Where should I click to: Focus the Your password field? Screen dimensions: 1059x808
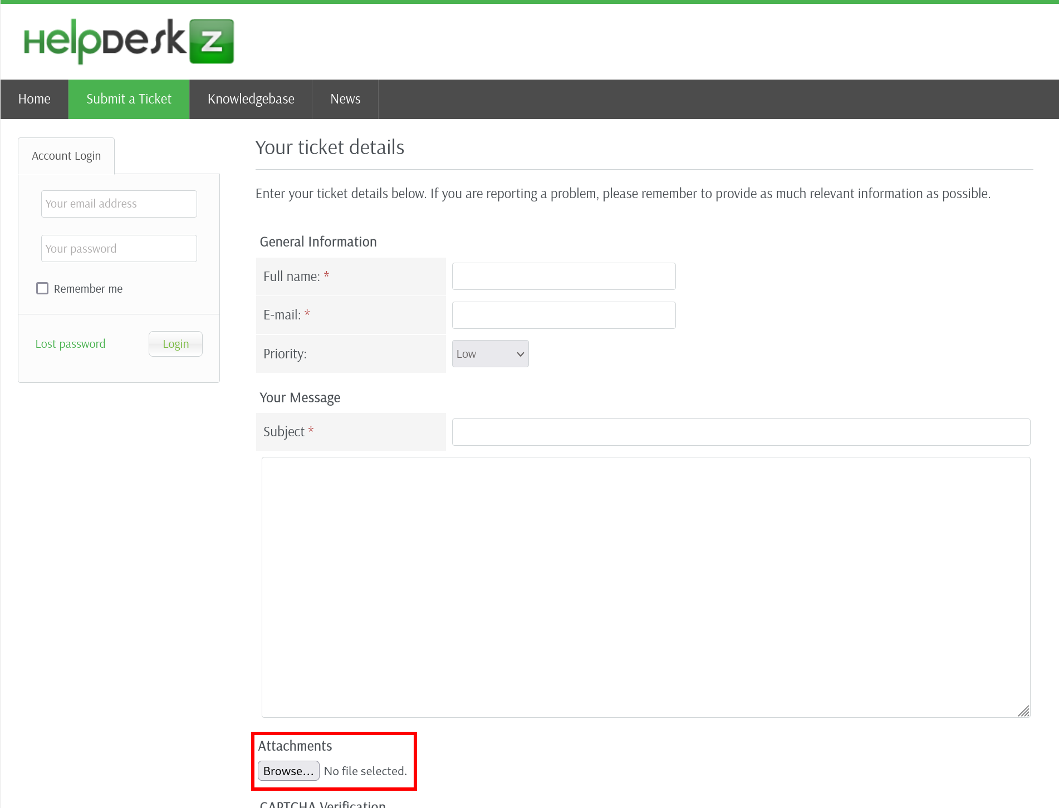coord(119,248)
